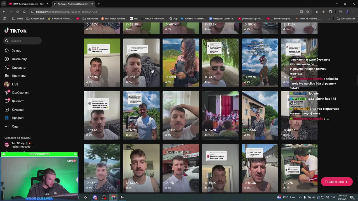The height and width of the screenshot is (201, 358).
Task: Open the video with 17.9K views
Action: click(141, 115)
